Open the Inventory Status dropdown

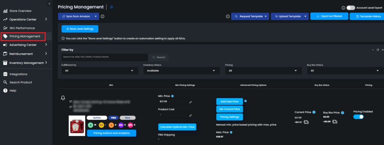click(181, 70)
